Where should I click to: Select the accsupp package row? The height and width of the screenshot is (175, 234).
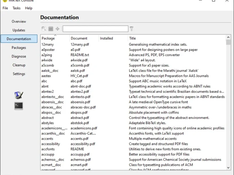pos(133,154)
